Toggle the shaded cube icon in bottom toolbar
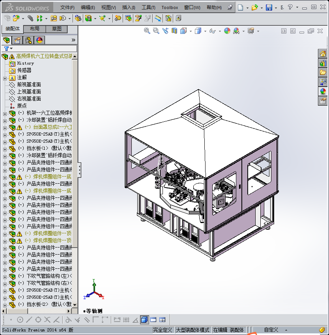 144,320
